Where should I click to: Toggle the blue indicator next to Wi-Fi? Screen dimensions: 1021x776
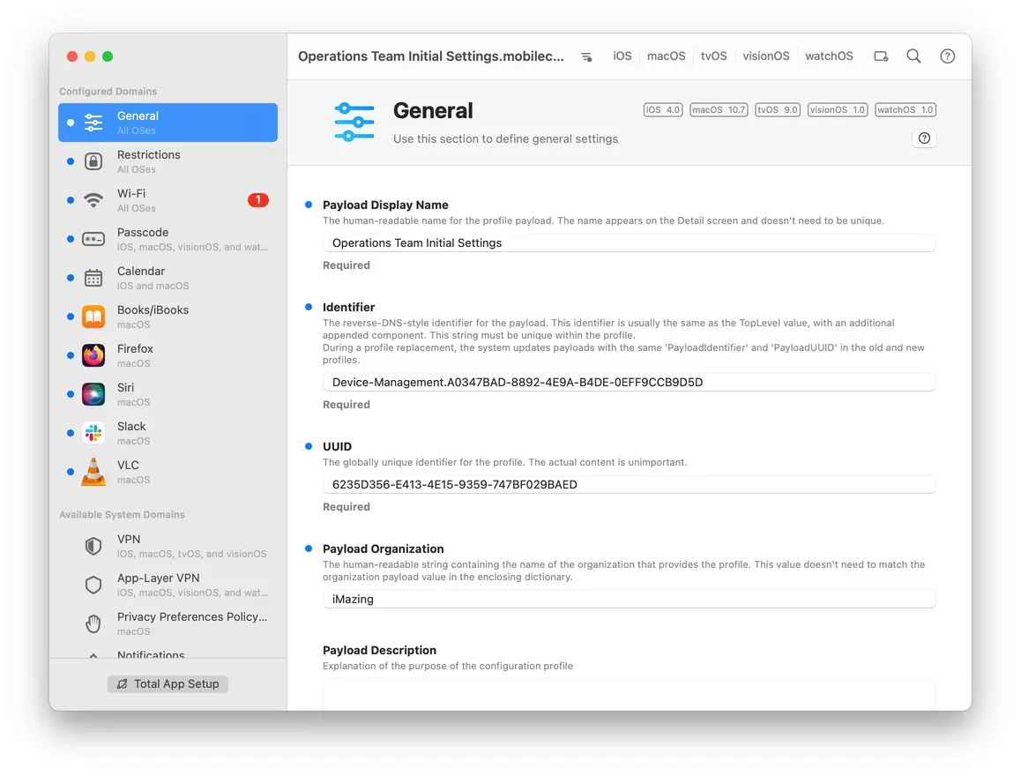(70, 200)
